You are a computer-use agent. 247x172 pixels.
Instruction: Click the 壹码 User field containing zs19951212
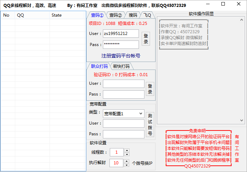click(121, 34)
